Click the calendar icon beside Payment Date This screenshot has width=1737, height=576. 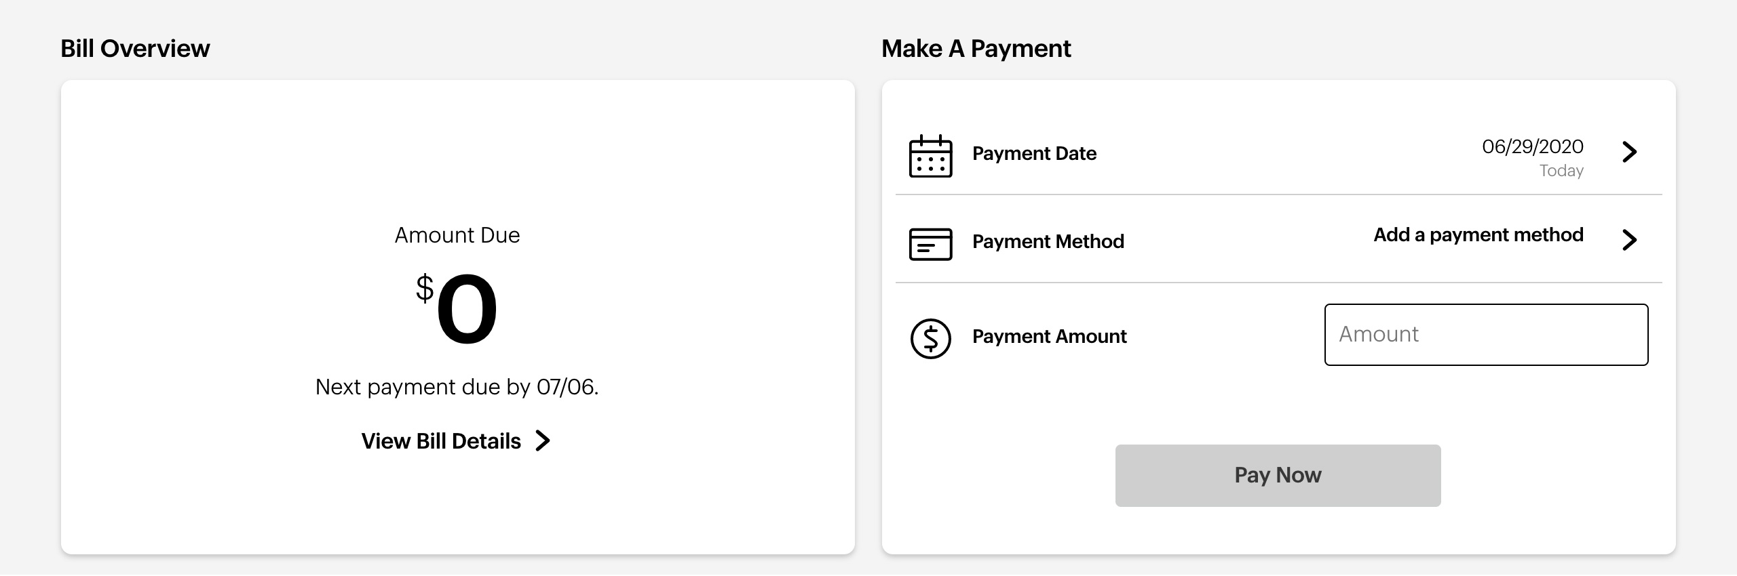(930, 156)
